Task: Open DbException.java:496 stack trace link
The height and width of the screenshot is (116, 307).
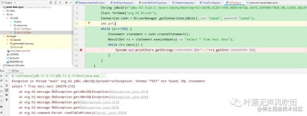Action: pyautogui.click(x=128, y=97)
